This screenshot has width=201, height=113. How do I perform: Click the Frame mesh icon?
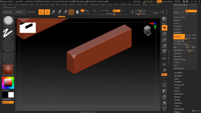click(164, 85)
